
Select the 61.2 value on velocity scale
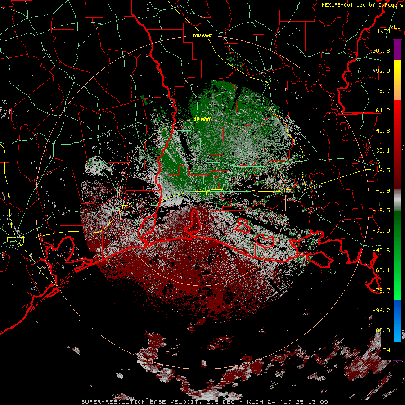tap(383, 111)
